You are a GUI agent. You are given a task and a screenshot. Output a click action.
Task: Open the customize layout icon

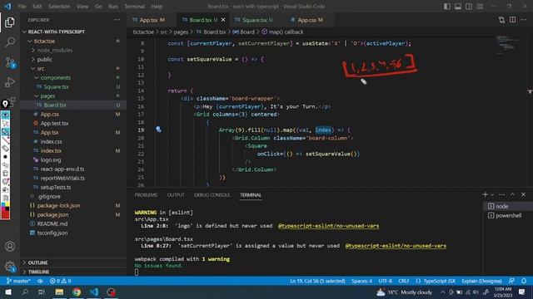tap(480, 7)
